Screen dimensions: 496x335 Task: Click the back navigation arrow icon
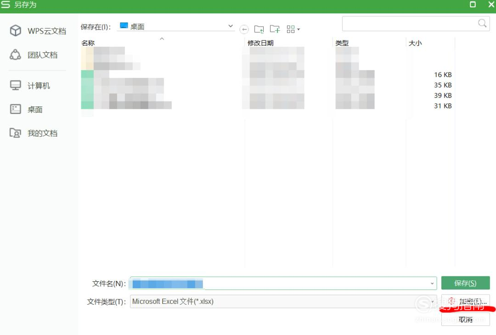point(244,29)
